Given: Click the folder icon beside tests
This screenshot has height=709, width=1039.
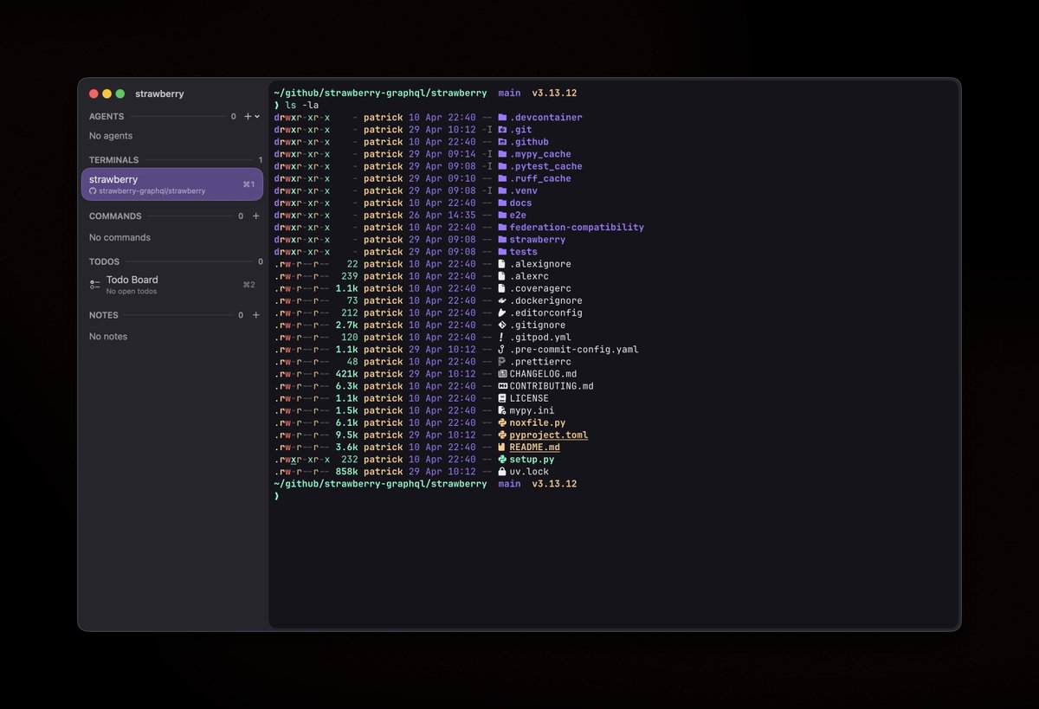Looking at the screenshot, I should coord(502,251).
